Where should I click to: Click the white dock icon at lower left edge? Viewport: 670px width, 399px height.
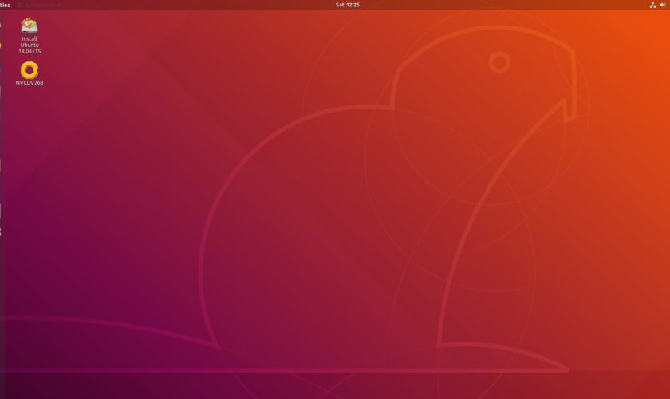(1, 209)
